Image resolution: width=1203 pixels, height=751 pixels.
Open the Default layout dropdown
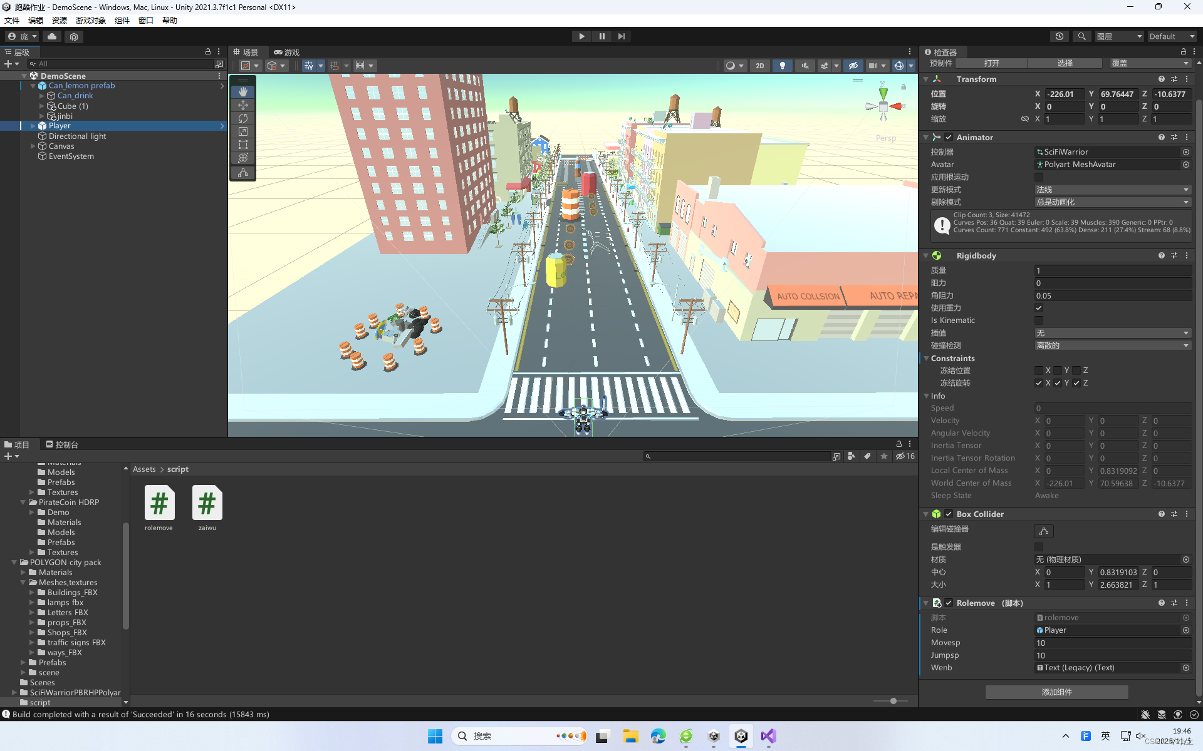click(x=1170, y=36)
